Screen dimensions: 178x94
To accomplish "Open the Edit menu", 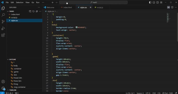I will (x=12, y=2).
